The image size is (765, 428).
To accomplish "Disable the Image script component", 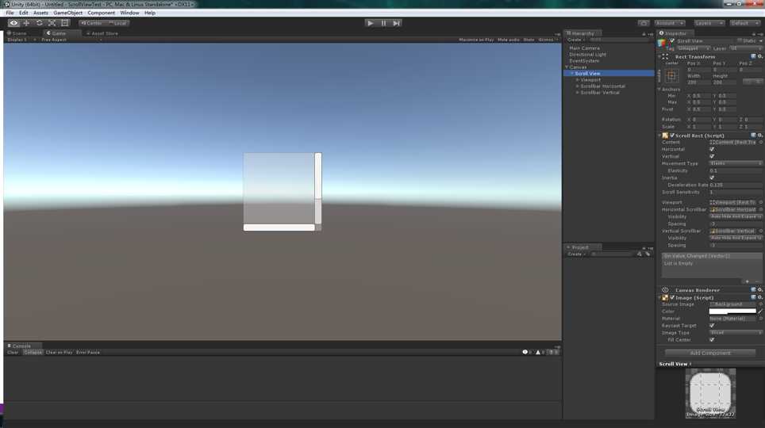I will [x=672, y=297].
